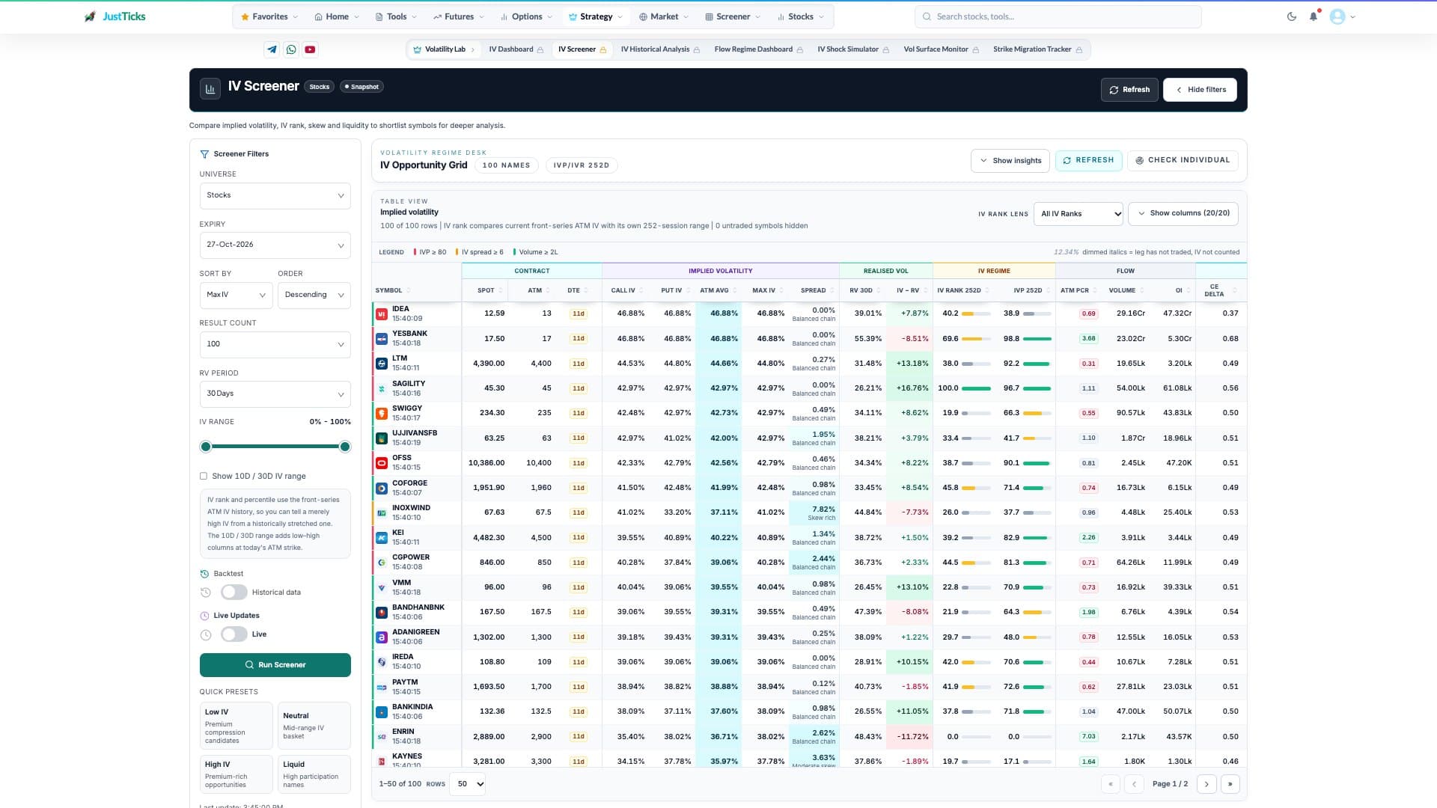Screen dimensions: 1437x808
Task: Click the CHECK INDIVIDUAL button
Action: (x=1183, y=160)
